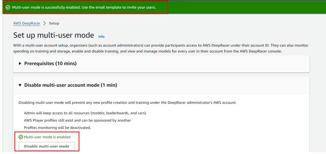Image resolution: width=326 pixels, height=154 pixels.
Task: Collapse the Disable multi-user account mode section
Action: coord(20,85)
